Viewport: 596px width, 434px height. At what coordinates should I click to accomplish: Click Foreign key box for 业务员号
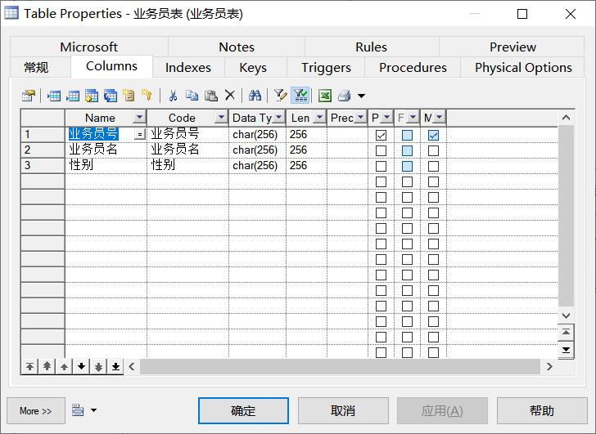click(x=407, y=135)
